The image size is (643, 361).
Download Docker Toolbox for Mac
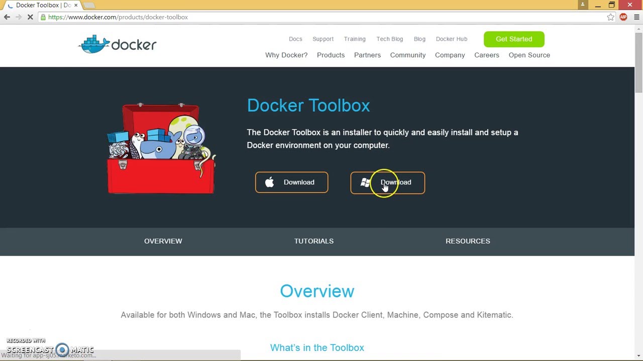(x=291, y=183)
